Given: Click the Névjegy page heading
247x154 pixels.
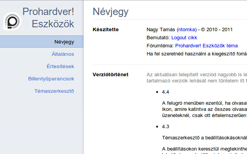Looking at the screenshot, I should (111, 12).
